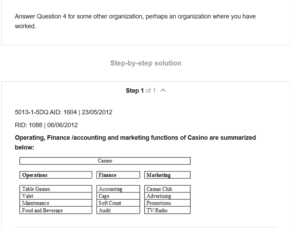Select the Accounting cell

coord(118,189)
